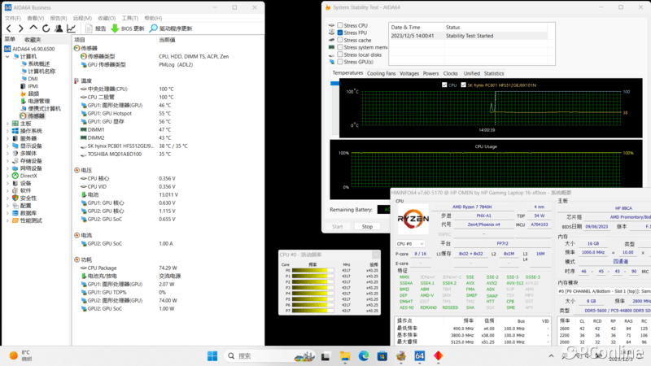The width and height of the screenshot is (651, 366).
Task: Click 驱动程序更新 driver update button
Action: [x=171, y=28]
